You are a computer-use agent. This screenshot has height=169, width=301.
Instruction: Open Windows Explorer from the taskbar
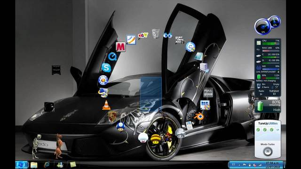(x=34, y=165)
